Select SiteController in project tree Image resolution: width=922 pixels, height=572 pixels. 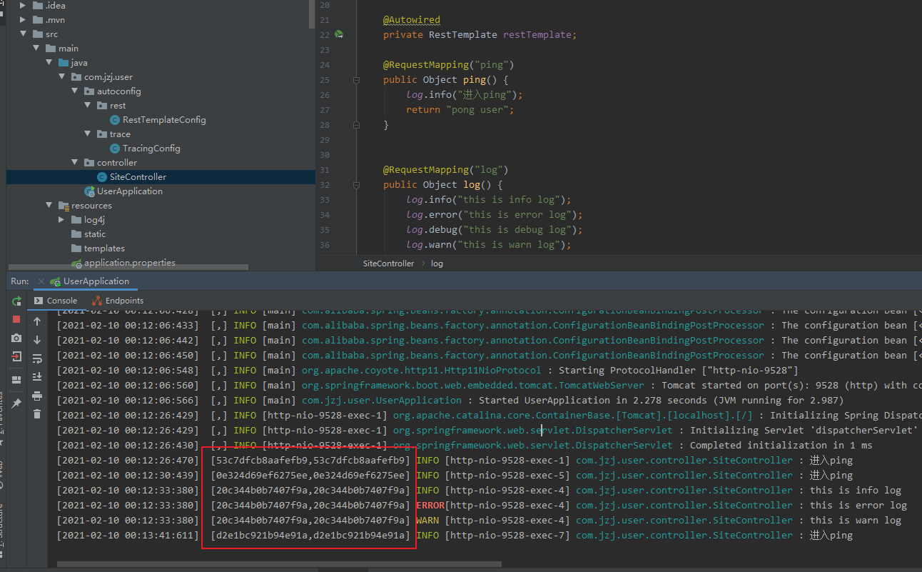pyautogui.click(x=138, y=177)
